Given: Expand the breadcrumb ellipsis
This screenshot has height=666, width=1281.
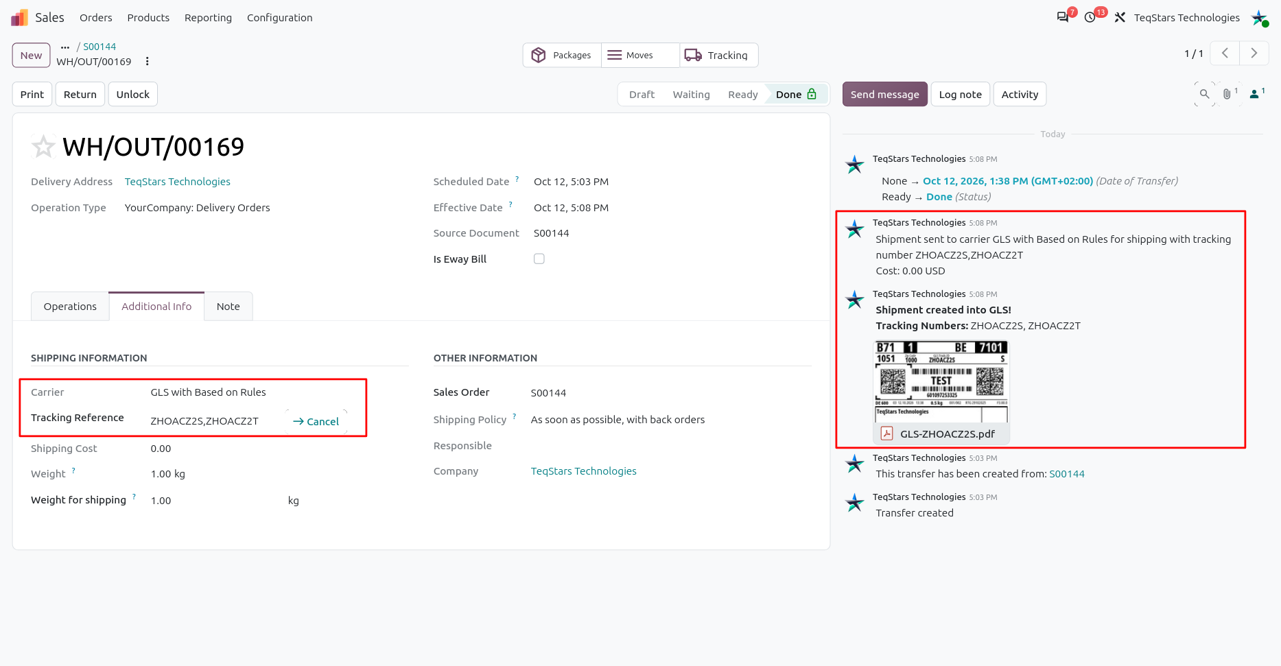Looking at the screenshot, I should [x=65, y=47].
